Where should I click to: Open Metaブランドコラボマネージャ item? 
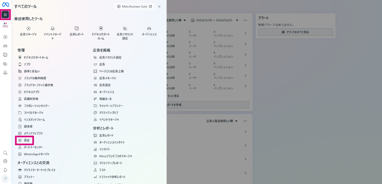113,156
